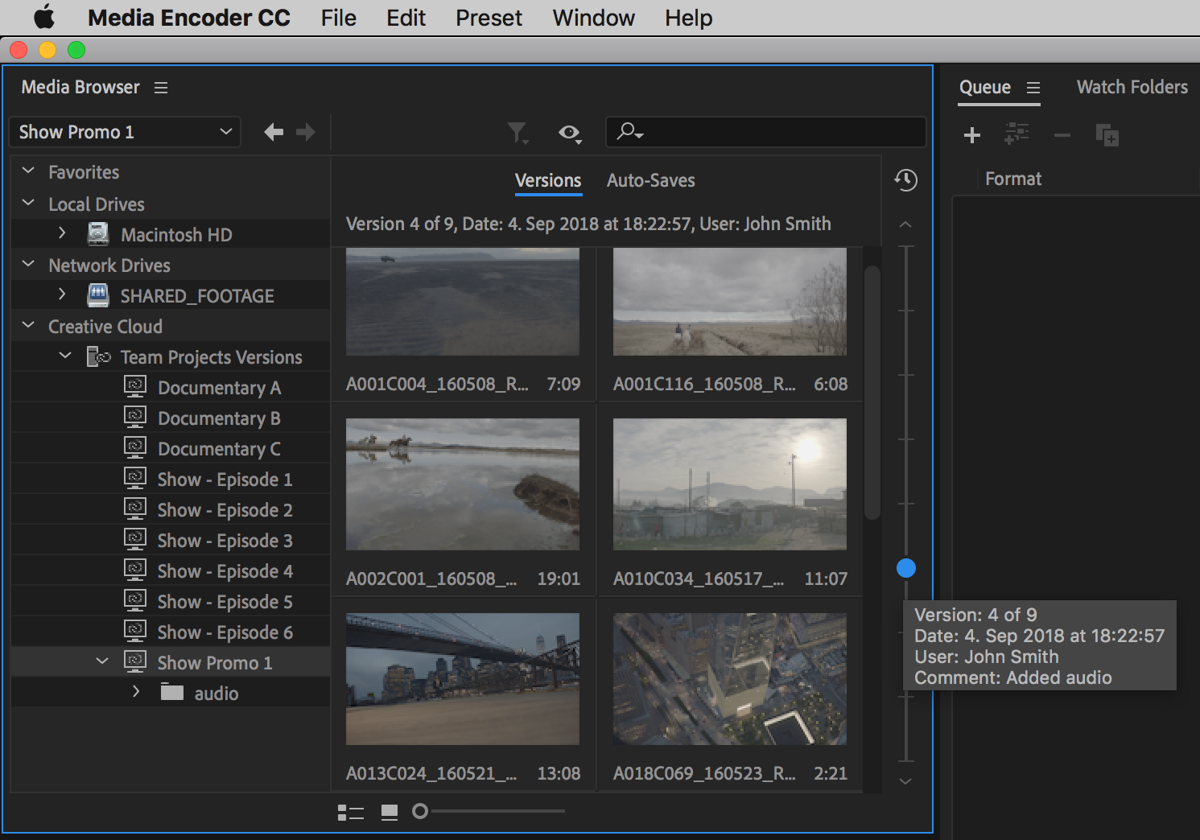The width and height of the screenshot is (1200, 840).
Task: Open the file type filter funnel
Action: pyautogui.click(x=518, y=133)
